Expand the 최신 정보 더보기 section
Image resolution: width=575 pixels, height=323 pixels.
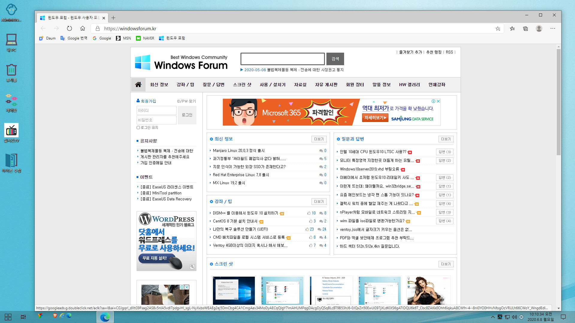(319, 139)
